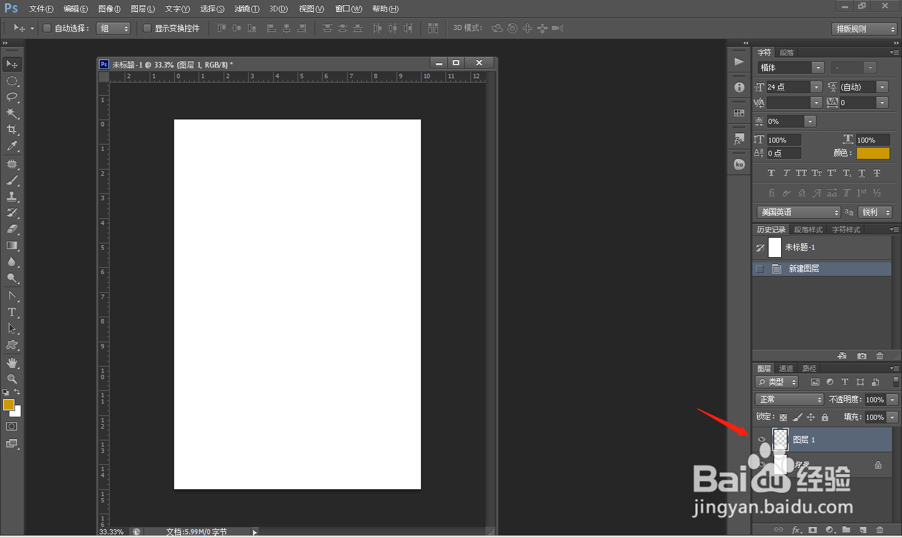Select the Path Selection tool

pyautogui.click(x=12, y=328)
